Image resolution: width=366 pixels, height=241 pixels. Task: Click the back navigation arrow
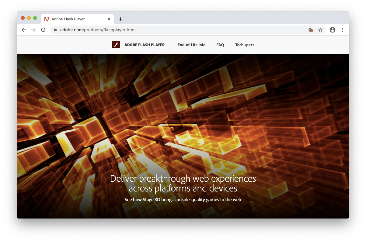click(23, 30)
